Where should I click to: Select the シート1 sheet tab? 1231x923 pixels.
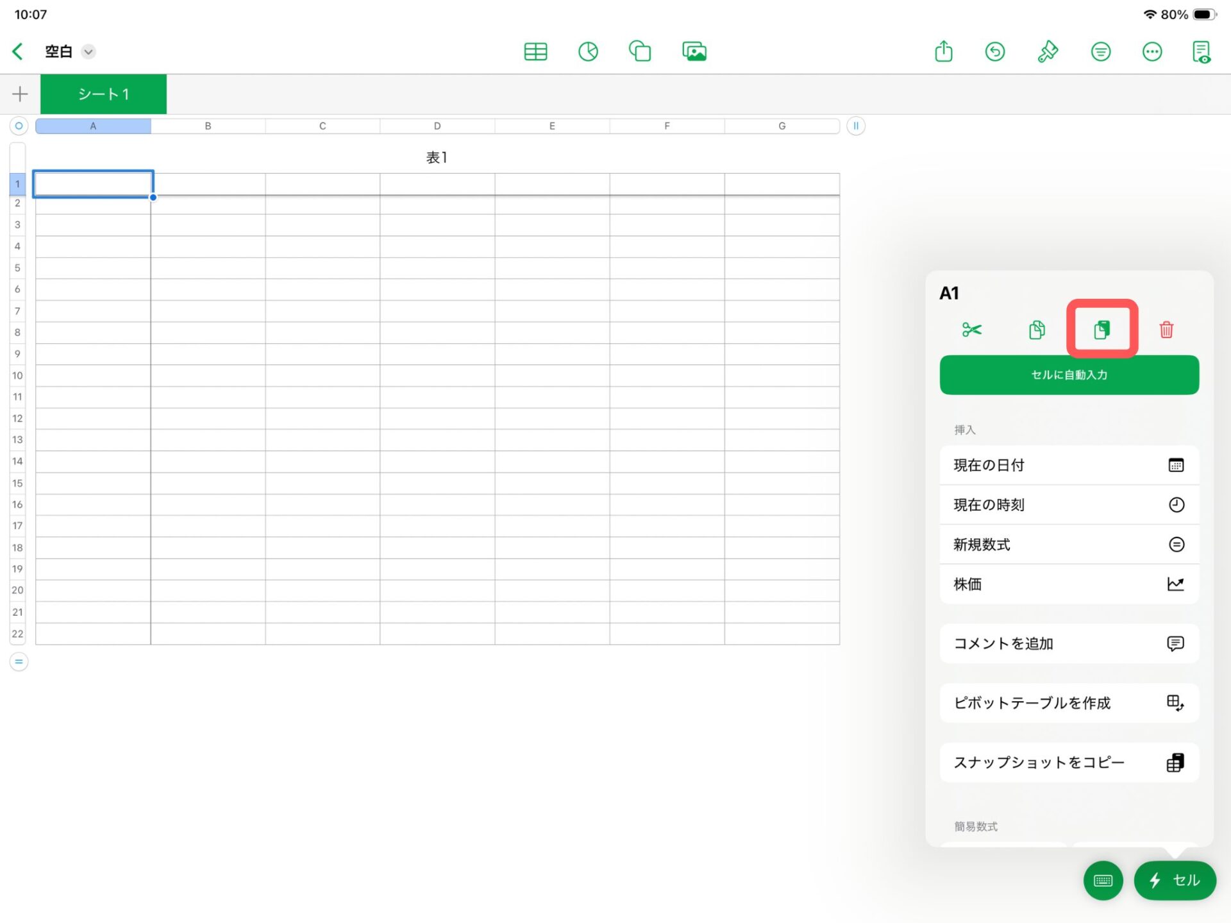[103, 94]
